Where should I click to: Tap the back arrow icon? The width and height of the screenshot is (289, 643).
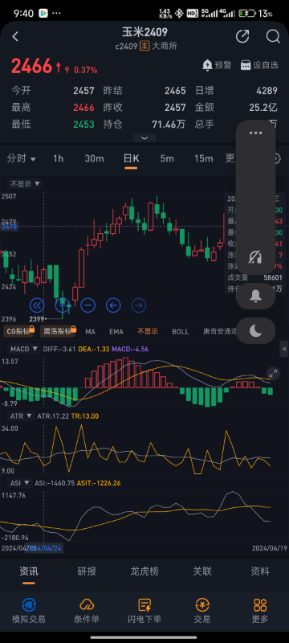(x=15, y=36)
